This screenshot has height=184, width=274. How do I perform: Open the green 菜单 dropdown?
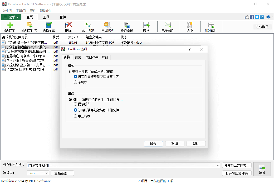pyautogui.click(x=11, y=17)
